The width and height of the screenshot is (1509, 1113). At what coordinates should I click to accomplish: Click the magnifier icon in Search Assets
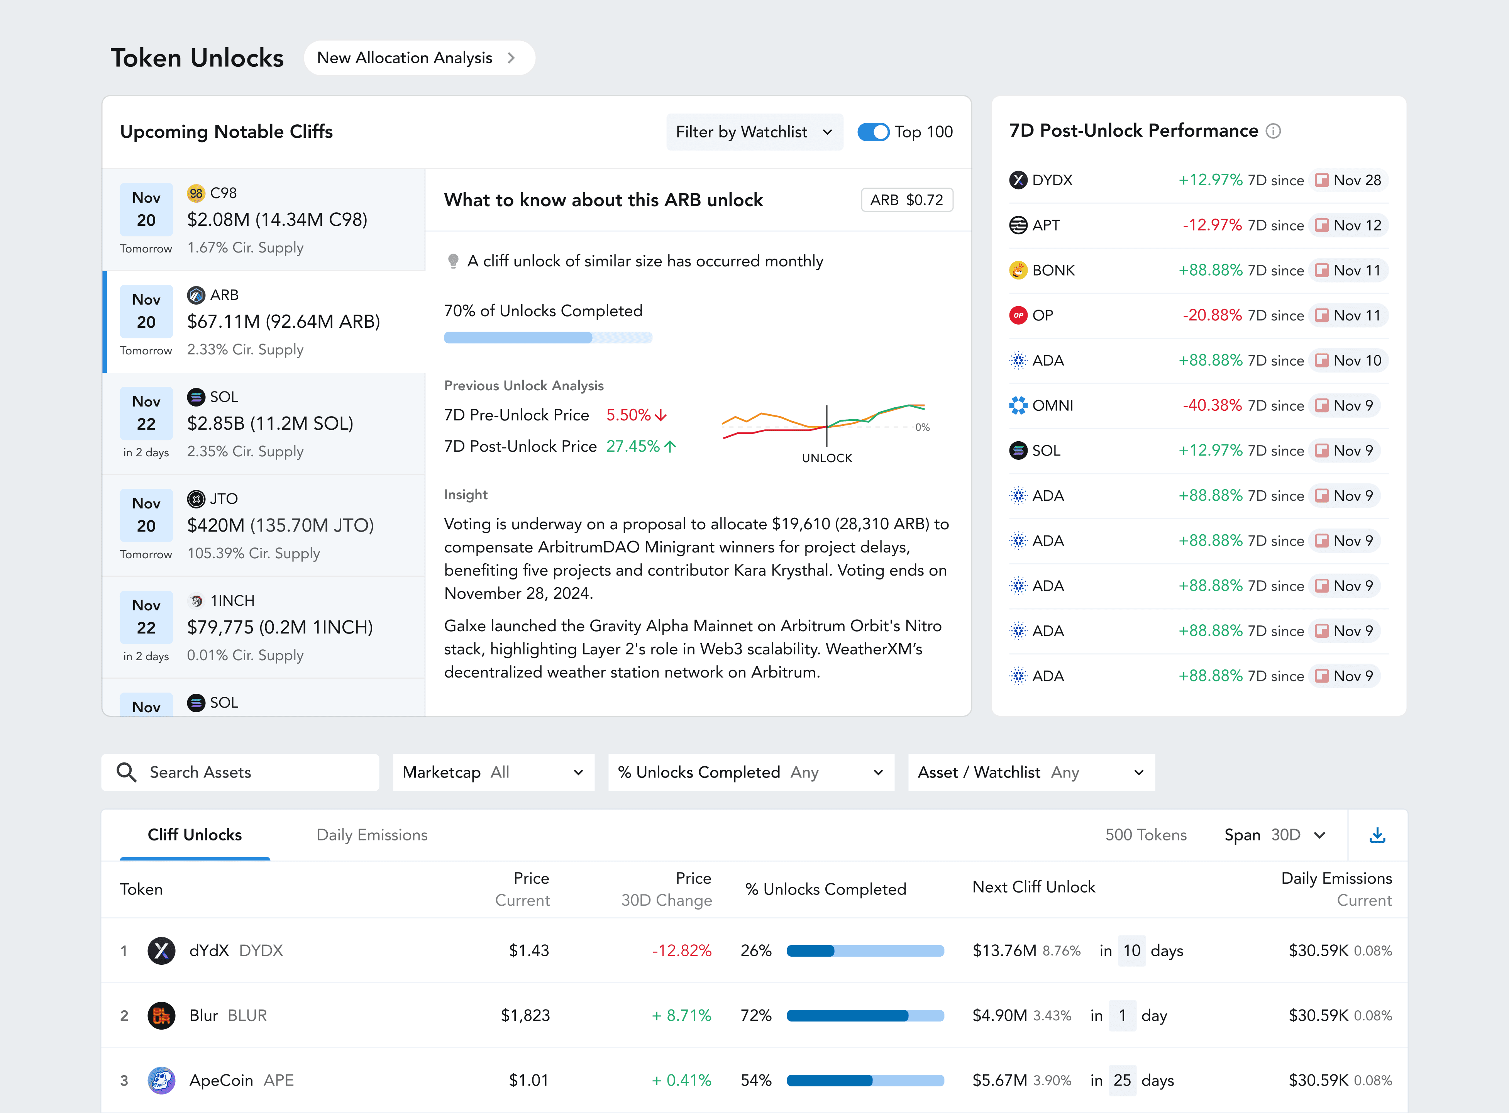point(126,772)
